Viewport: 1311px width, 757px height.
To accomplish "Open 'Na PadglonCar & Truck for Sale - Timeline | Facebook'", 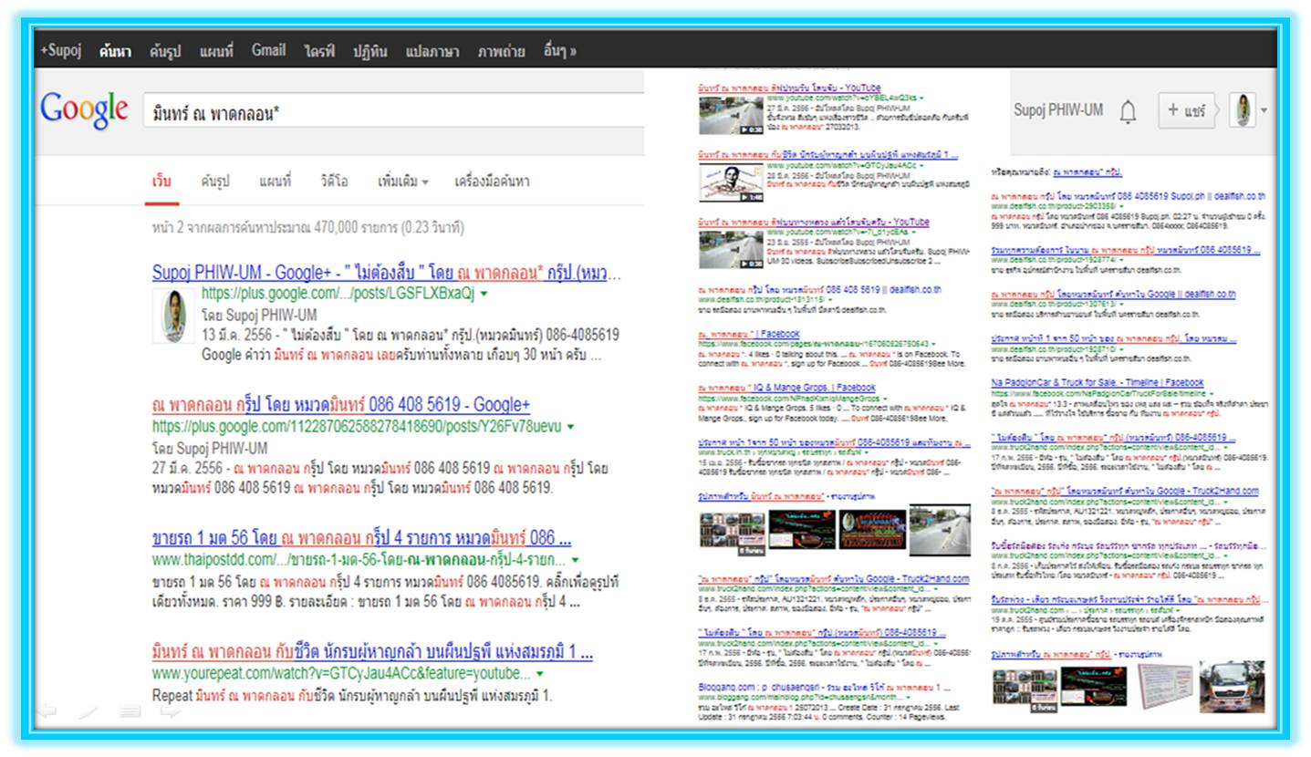I will tap(1098, 383).
